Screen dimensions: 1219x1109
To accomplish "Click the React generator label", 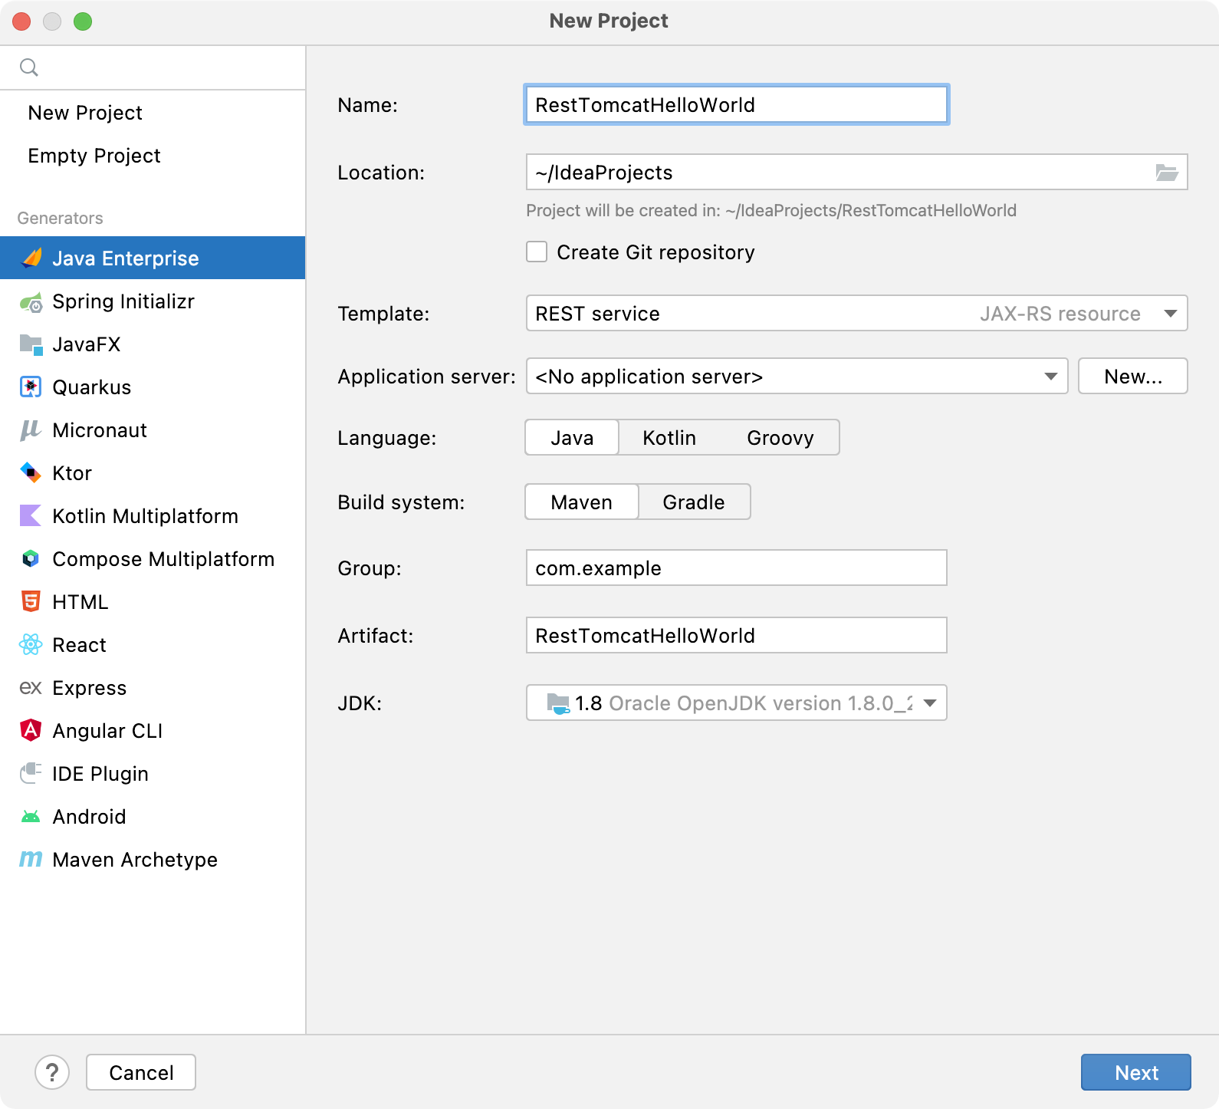I will tap(79, 645).
